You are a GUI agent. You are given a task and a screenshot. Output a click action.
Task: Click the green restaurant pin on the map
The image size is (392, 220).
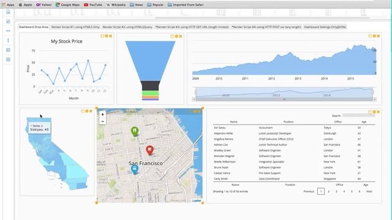click(x=135, y=131)
